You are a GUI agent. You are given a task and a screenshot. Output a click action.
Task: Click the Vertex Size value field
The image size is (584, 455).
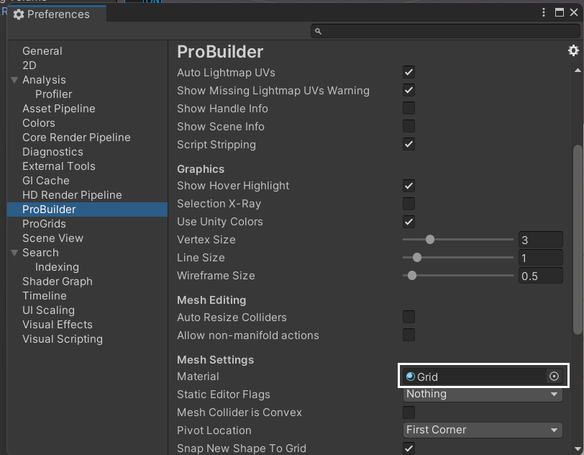(540, 240)
